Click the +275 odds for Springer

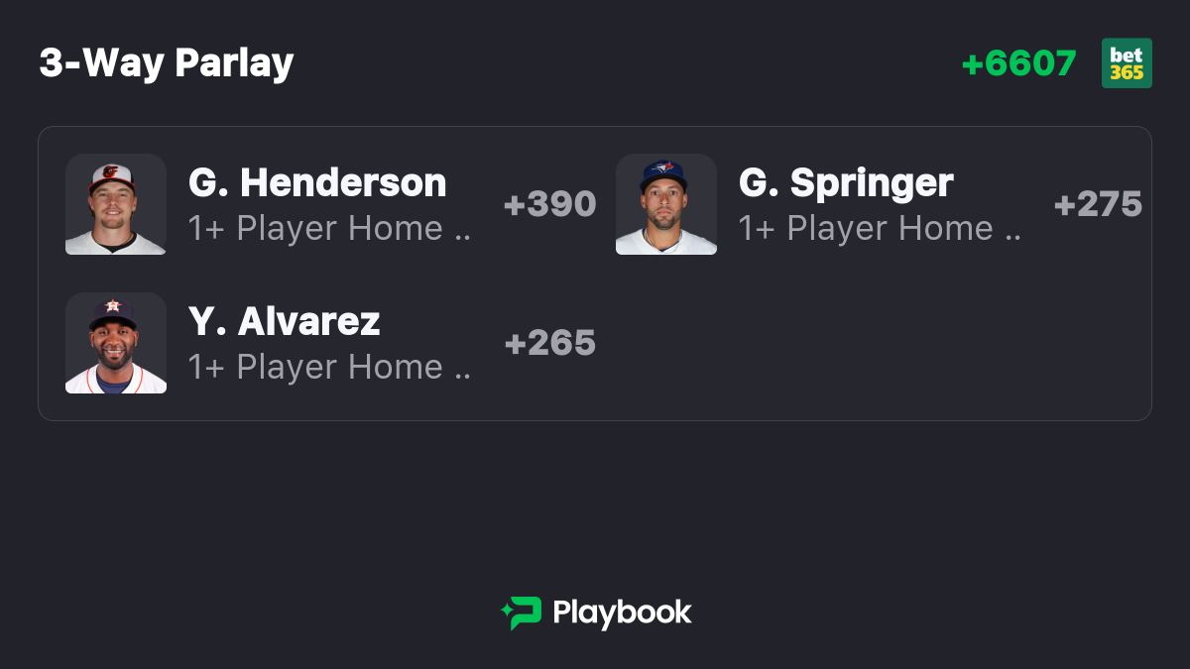pyautogui.click(x=1098, y=204)
